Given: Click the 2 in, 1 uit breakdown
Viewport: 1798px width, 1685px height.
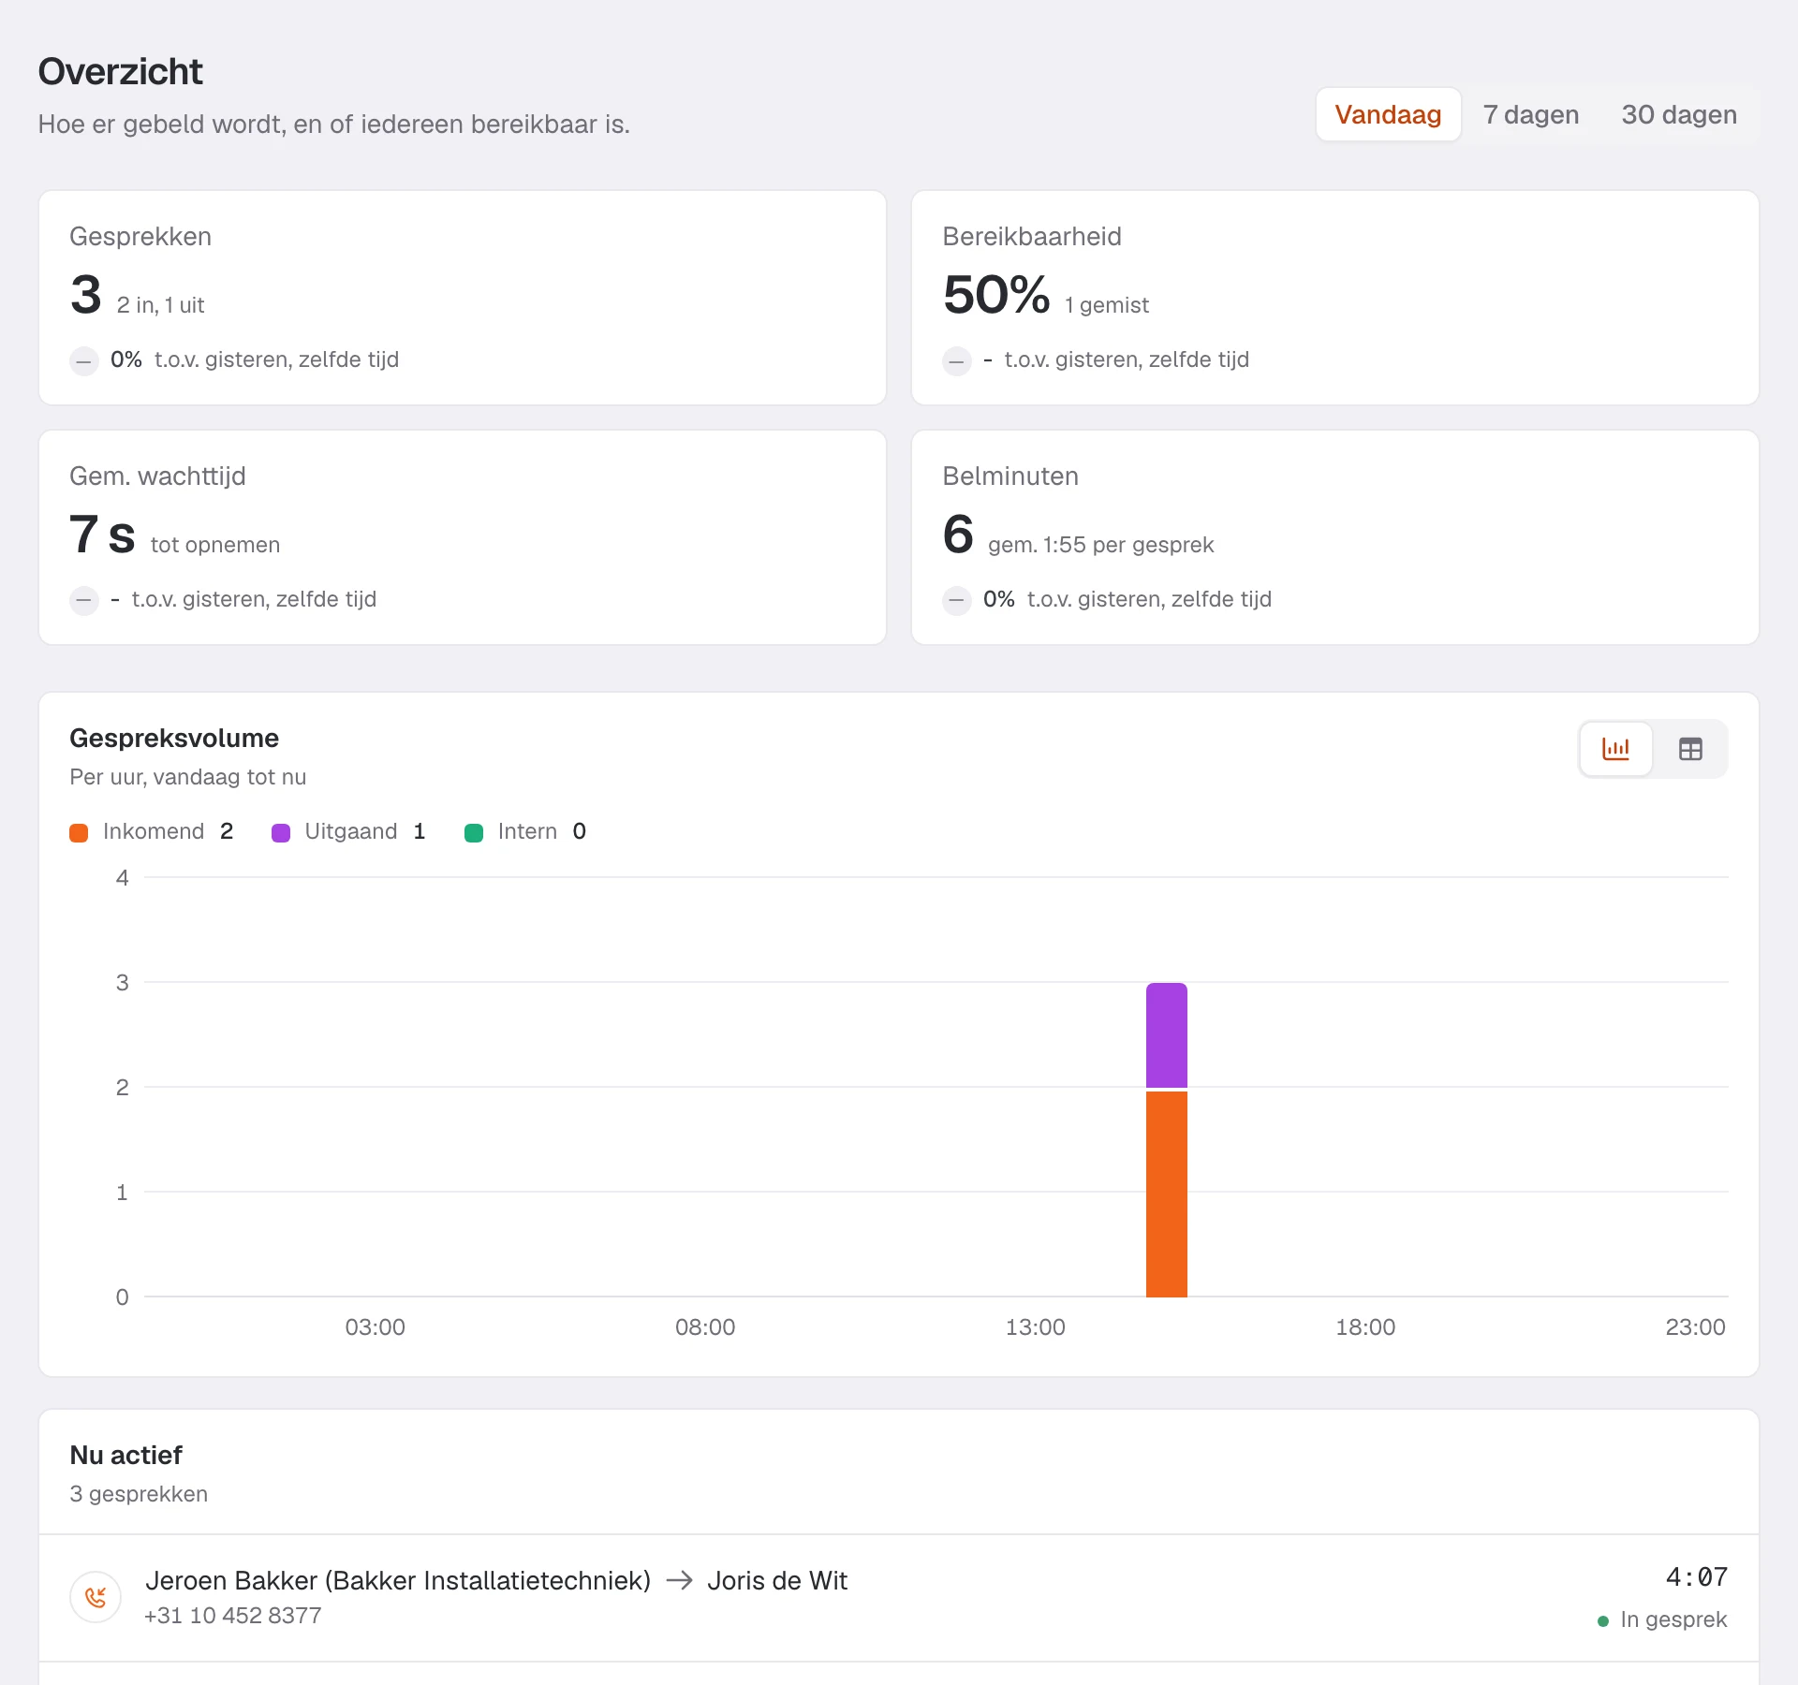Looking at the screenshot, I should 160,305.
